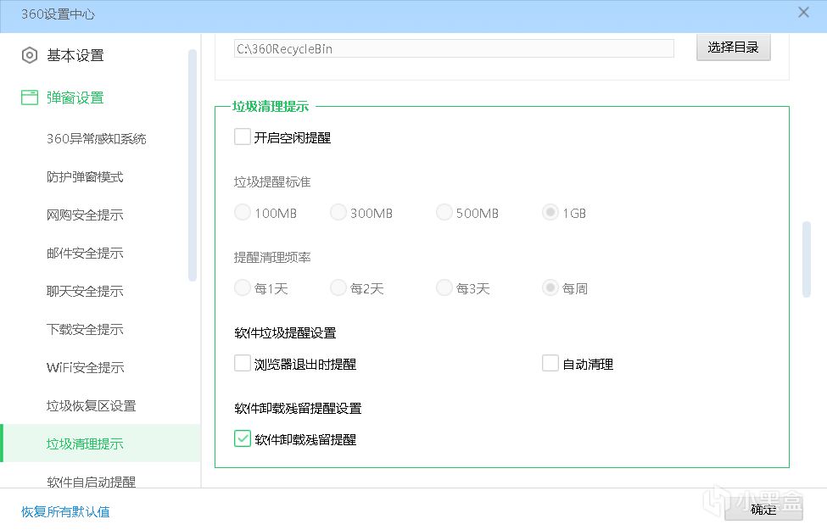827x530 pixels.
Task: Select the 300MB radio option
Action: (338, 212)
